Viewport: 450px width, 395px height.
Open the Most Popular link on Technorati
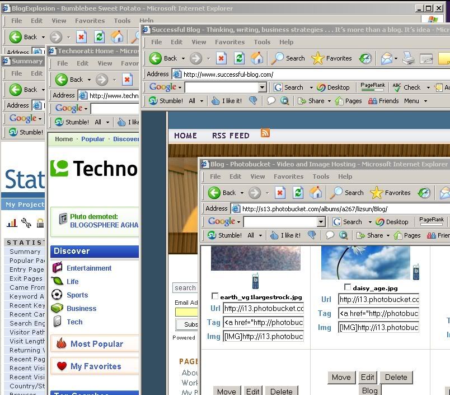coord(97,344)
